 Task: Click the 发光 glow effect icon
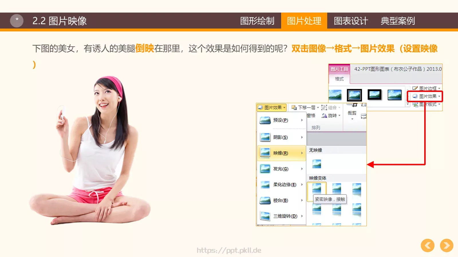[x=265, y=169]
